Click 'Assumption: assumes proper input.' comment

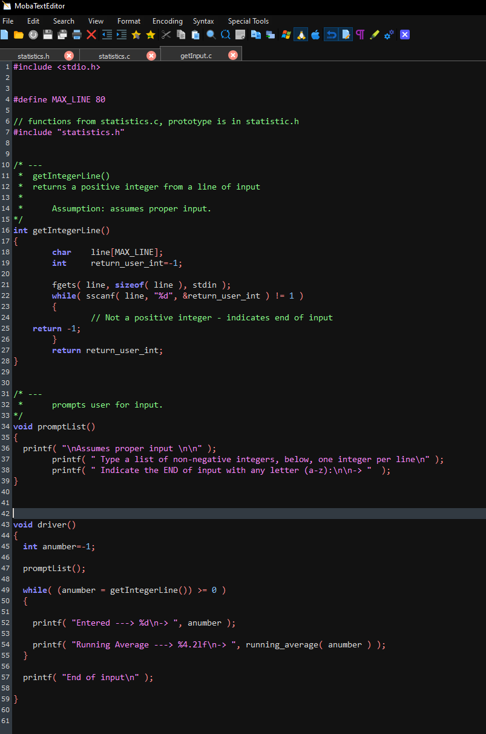click(132, 209)
